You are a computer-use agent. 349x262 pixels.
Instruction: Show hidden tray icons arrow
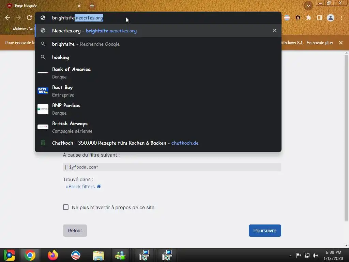pos(290,256)
